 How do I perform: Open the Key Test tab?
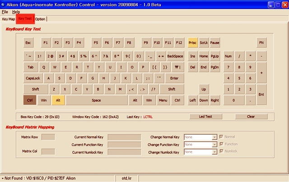coord(25,19)
